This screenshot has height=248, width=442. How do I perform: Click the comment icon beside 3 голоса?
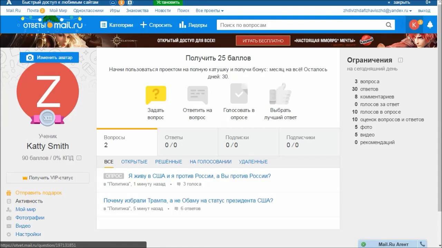point(179,184)
